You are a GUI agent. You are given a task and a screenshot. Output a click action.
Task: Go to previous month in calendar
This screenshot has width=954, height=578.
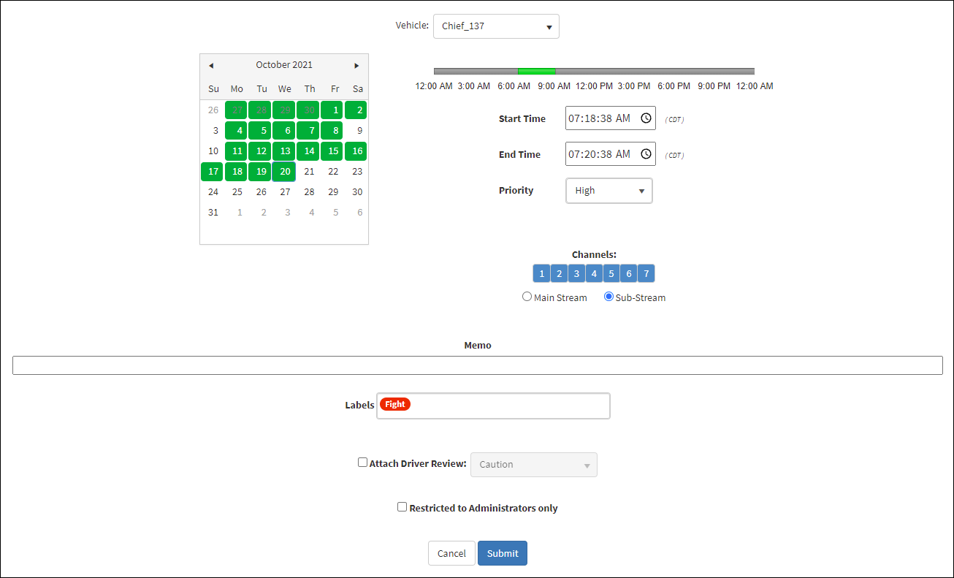[x=211, y=65]
